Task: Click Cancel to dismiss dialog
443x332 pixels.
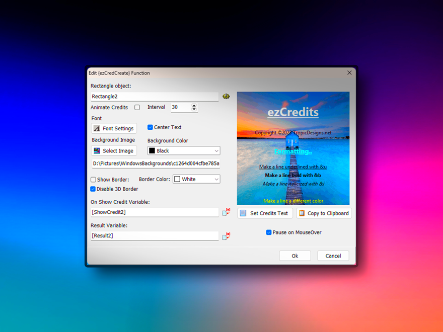Action: [x=333, y=256]
